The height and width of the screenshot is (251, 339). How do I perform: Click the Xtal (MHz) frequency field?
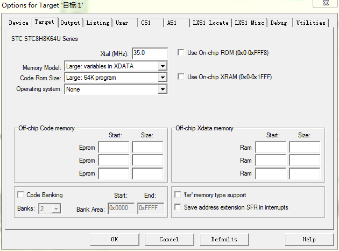150,53
